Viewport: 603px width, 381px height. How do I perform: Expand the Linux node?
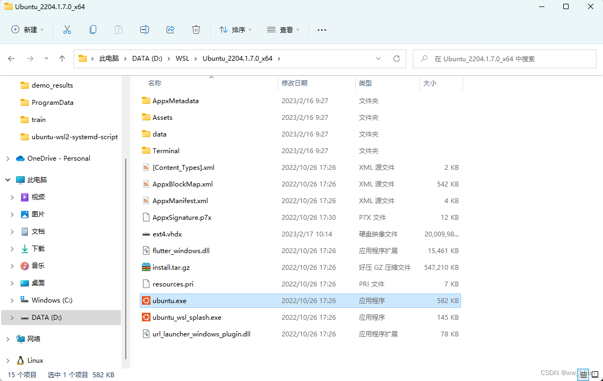8,360
